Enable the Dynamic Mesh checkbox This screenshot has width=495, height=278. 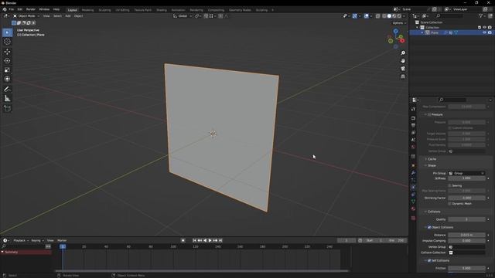pos(450,204)
